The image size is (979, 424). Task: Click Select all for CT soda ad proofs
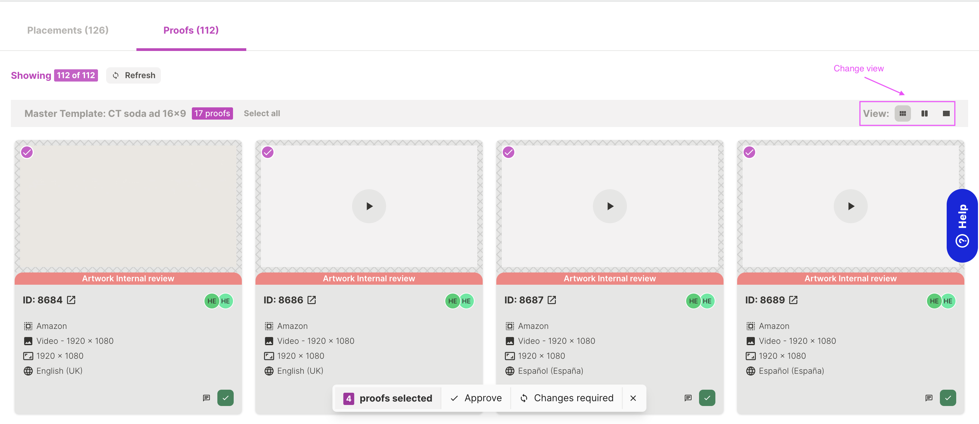[x=262, y=113]
